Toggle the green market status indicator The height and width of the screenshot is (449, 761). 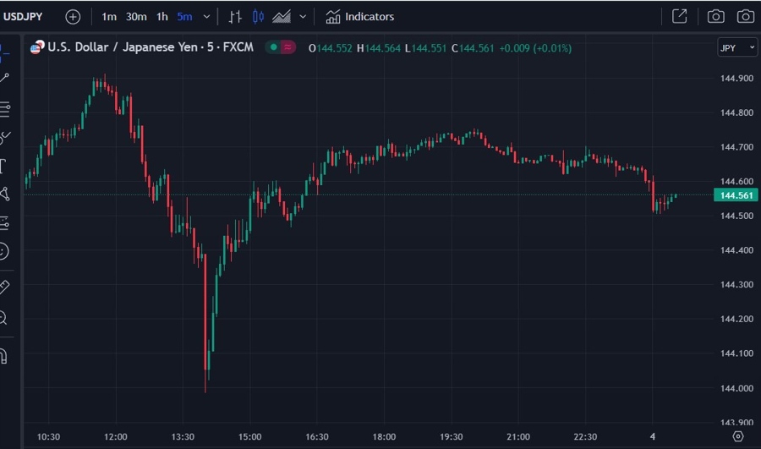click(273, 47)
